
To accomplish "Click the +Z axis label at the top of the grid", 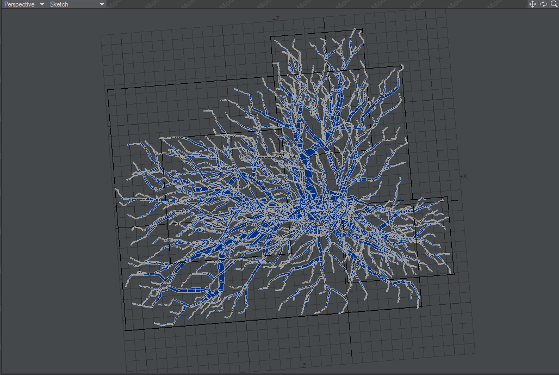I will coord(276,19).
